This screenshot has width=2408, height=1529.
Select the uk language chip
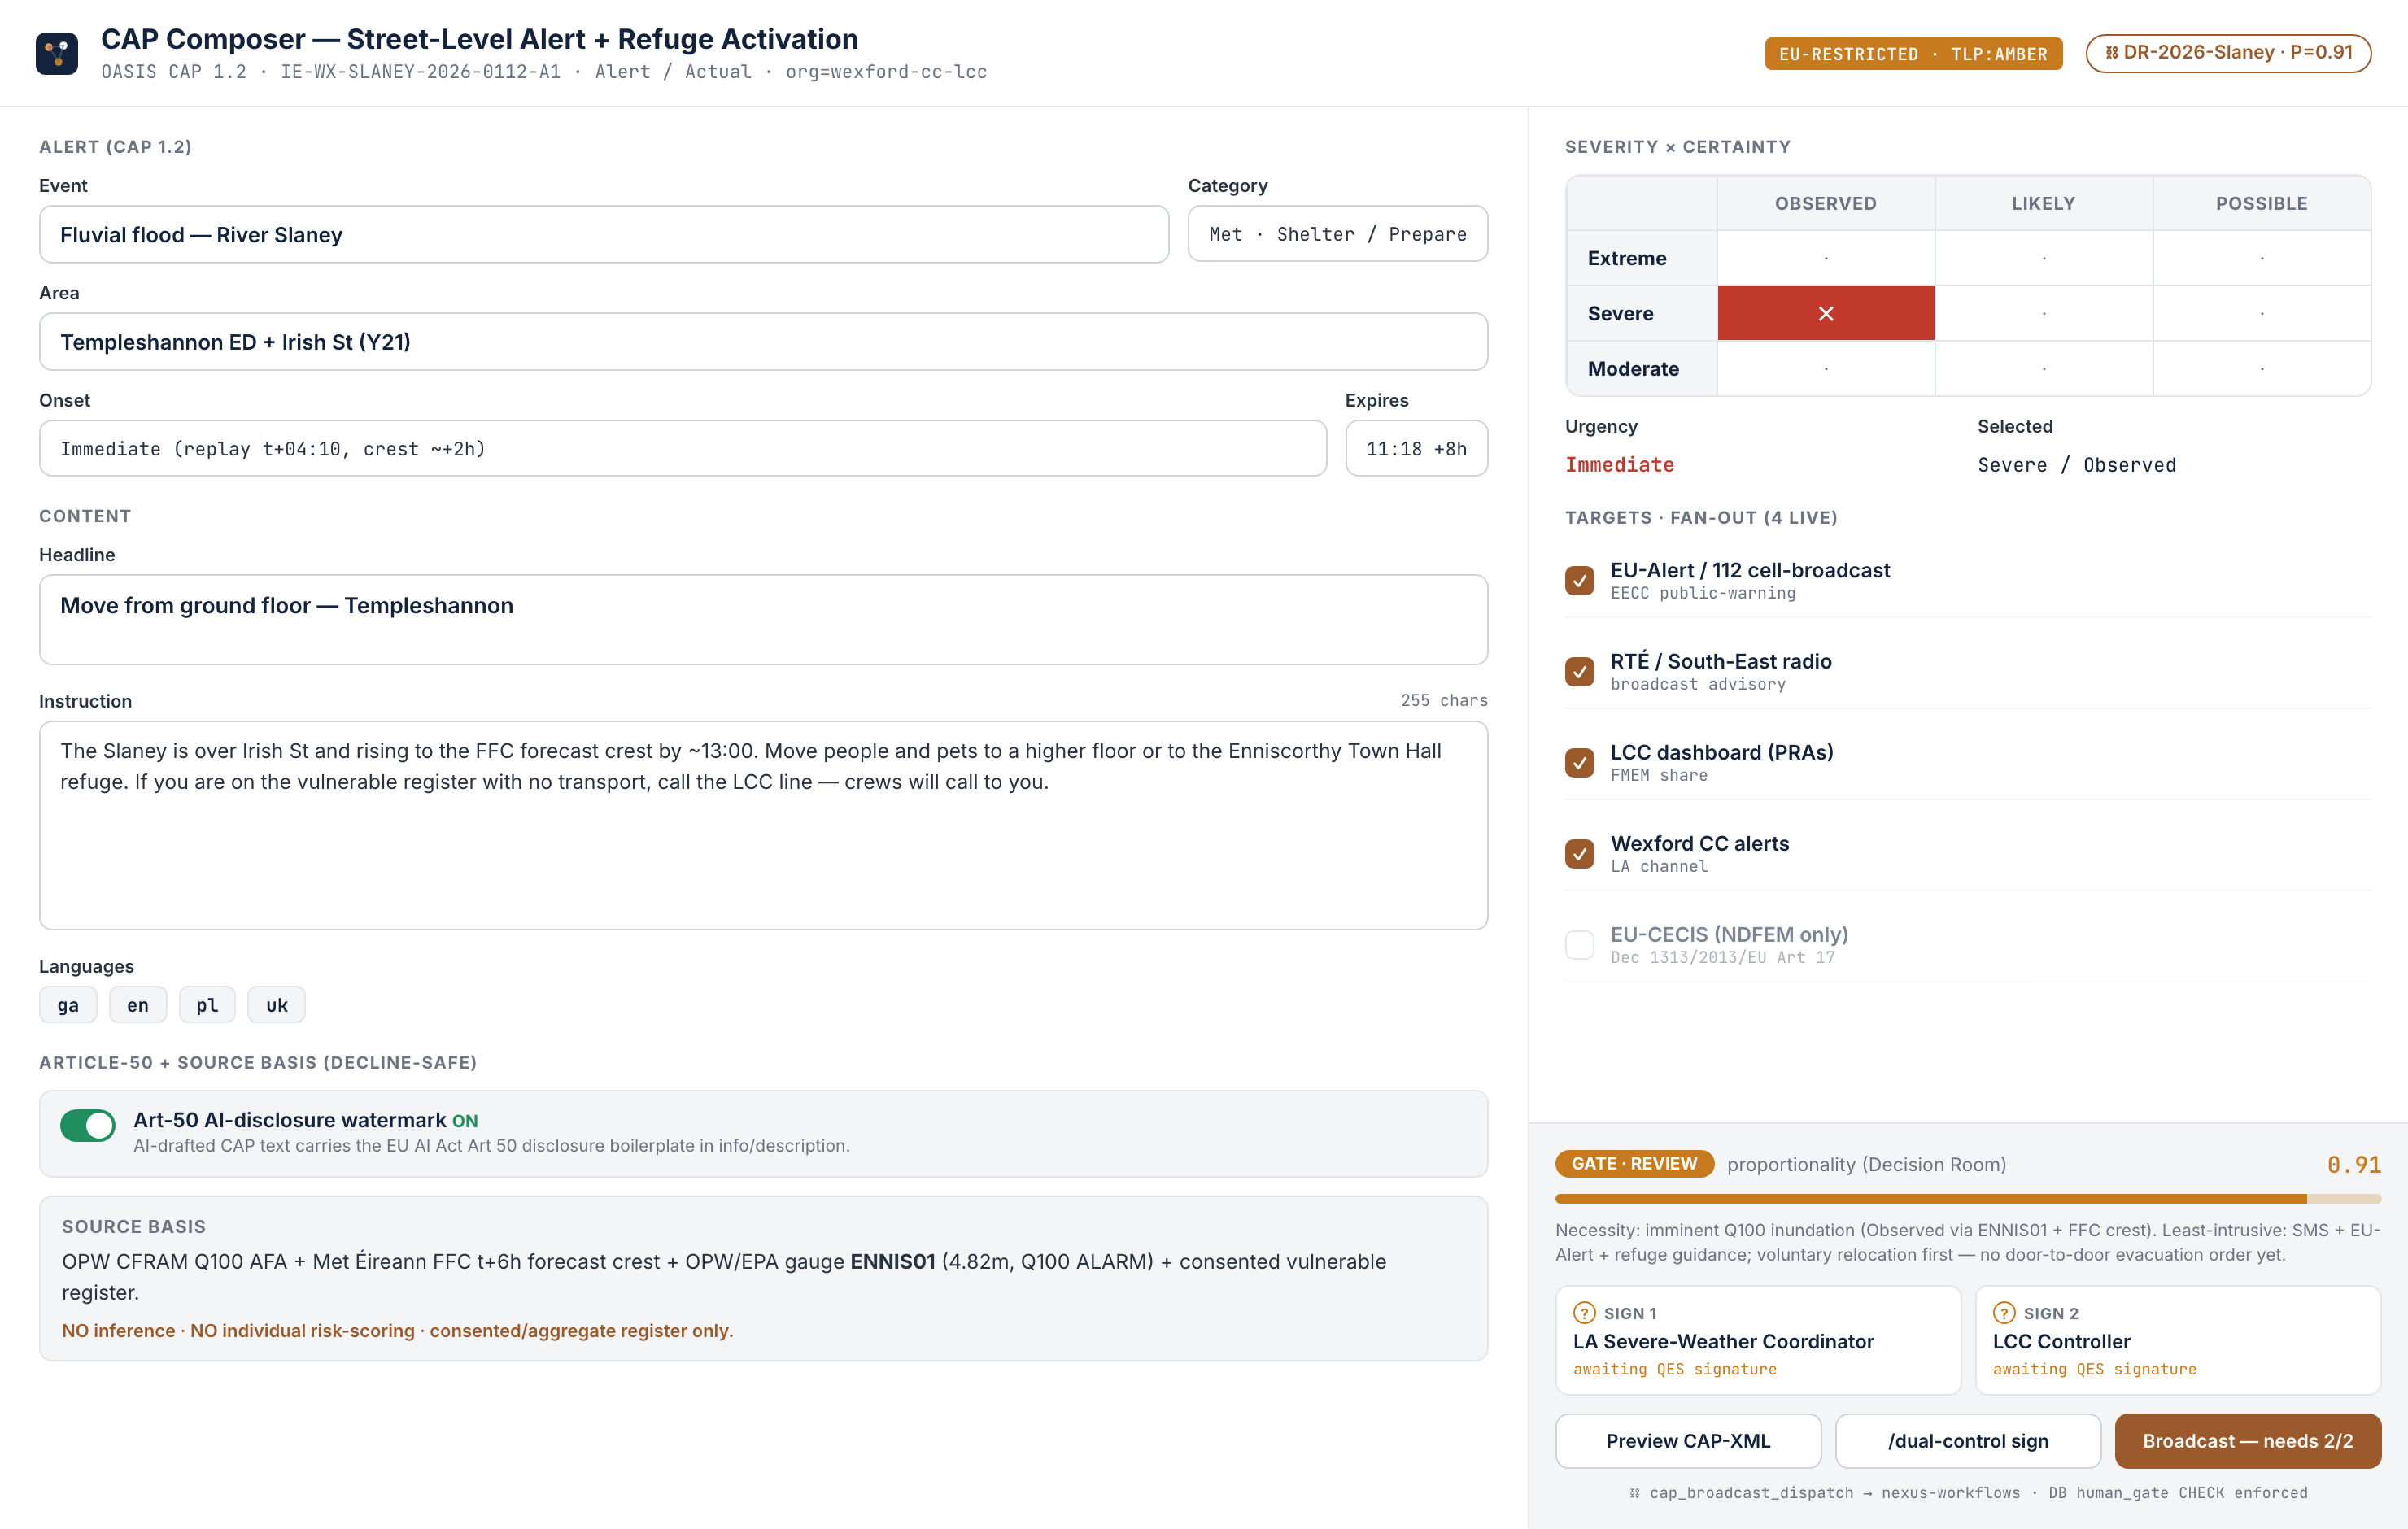pos(277,1005)
